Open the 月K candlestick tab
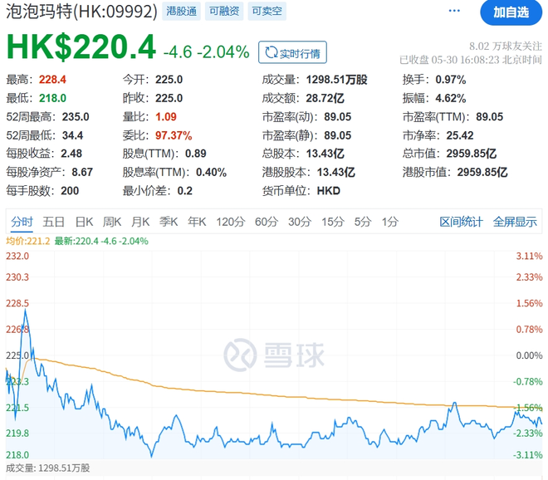 (x=140, y=222)
